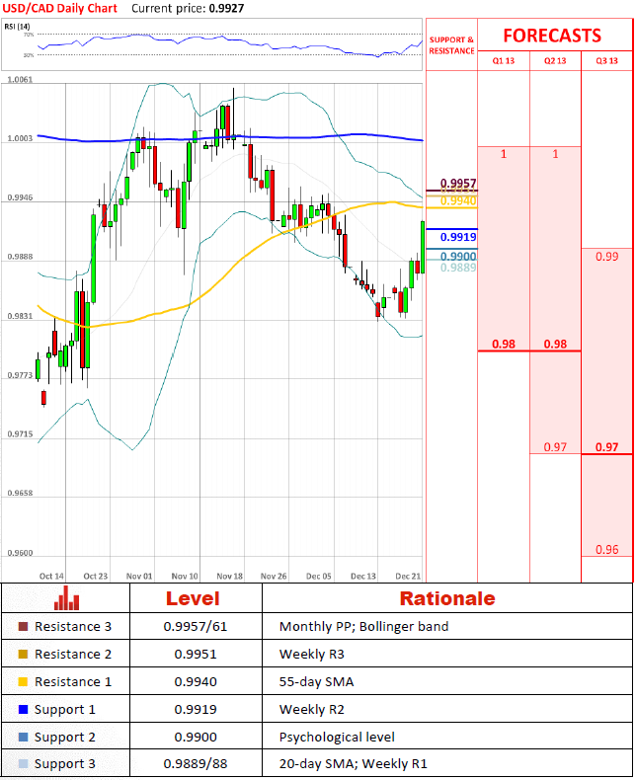Select the 'Resistance 2' row label
This screenshot has height=780, width=636.
[x=73, y=654]
